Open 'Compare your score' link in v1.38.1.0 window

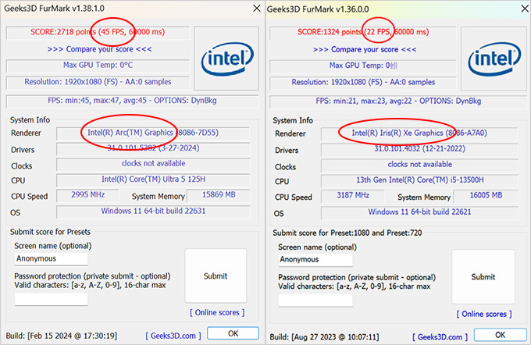coord(99,49)
